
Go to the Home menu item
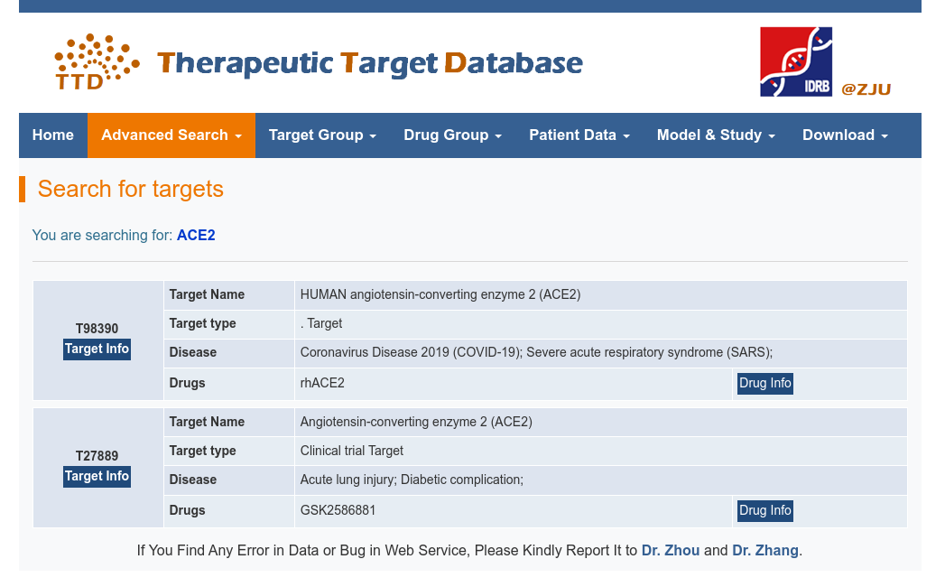pyautogui.click(x=53, y=135)
